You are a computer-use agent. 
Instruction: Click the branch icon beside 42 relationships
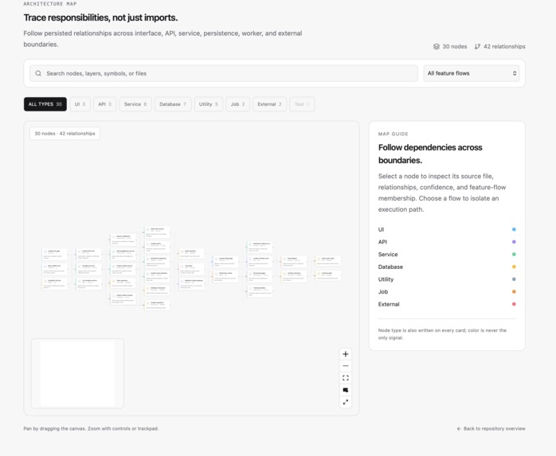pos(478,46)
